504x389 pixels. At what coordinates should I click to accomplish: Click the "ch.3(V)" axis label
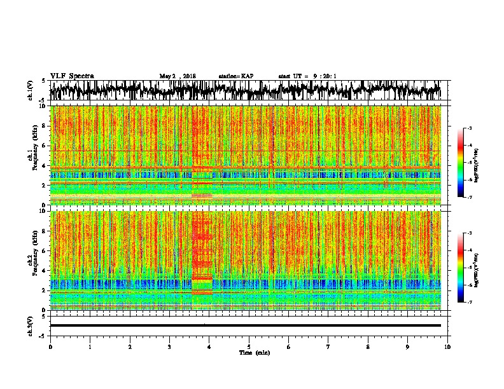click(x=31, y=326)
